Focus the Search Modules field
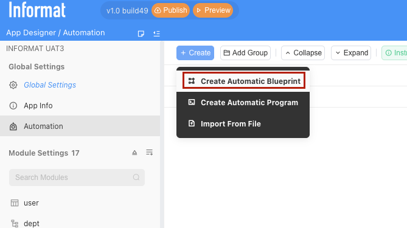 pyautogui.click(x=77, y=178)
